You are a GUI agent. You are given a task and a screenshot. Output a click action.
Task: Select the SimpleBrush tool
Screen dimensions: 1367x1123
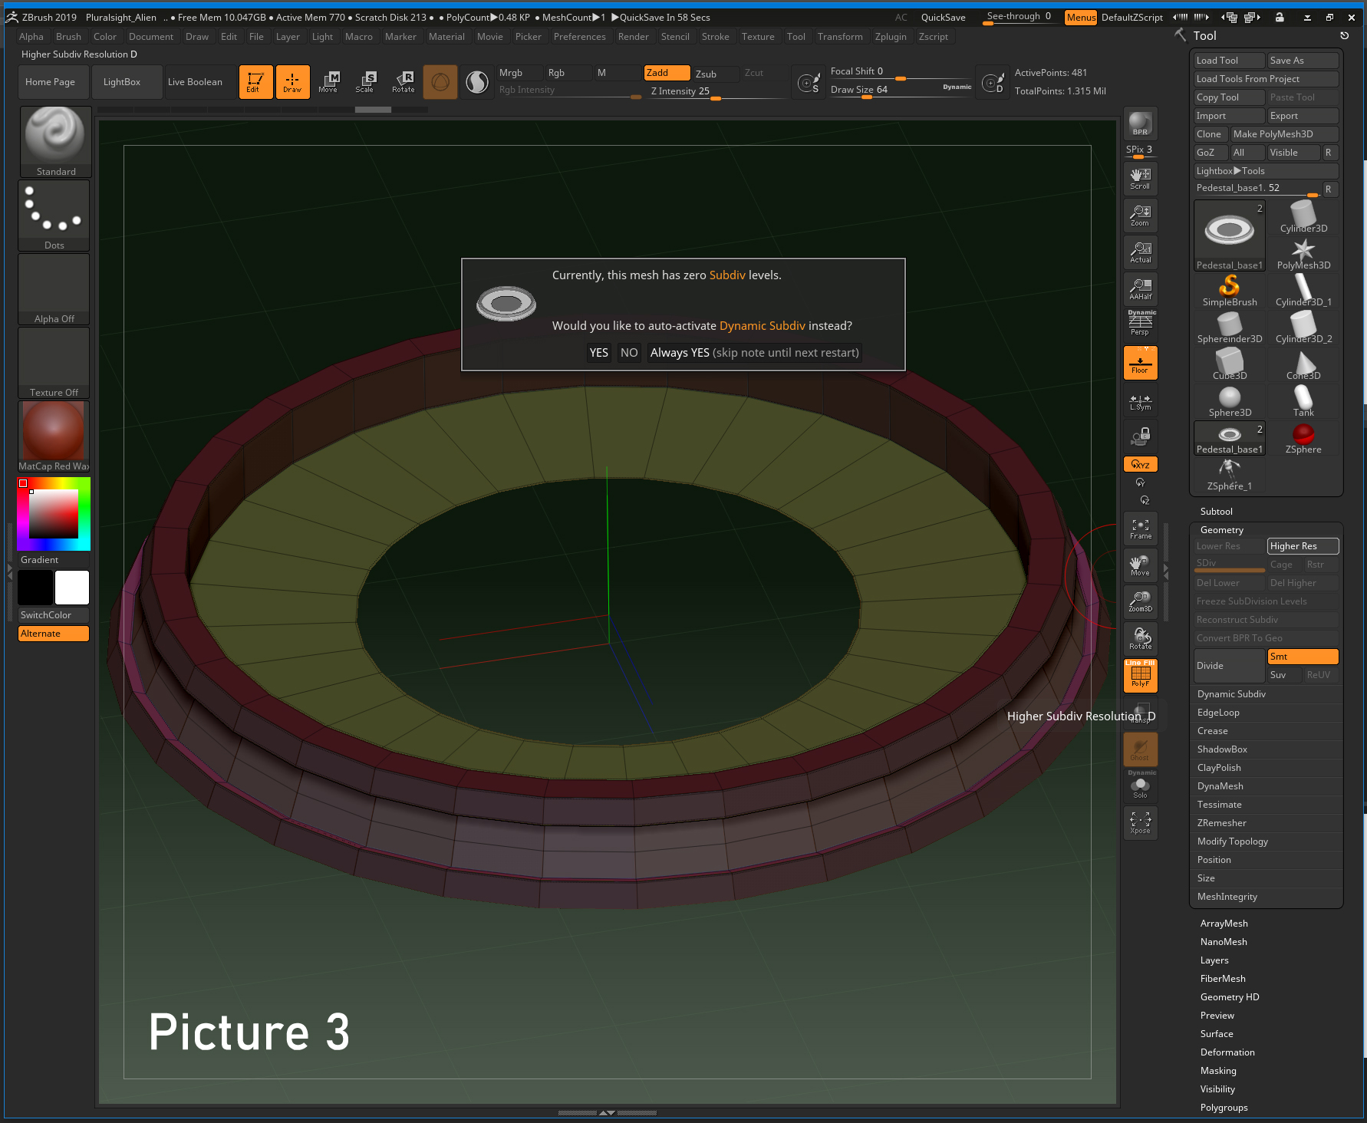(x=1229, y=291)
